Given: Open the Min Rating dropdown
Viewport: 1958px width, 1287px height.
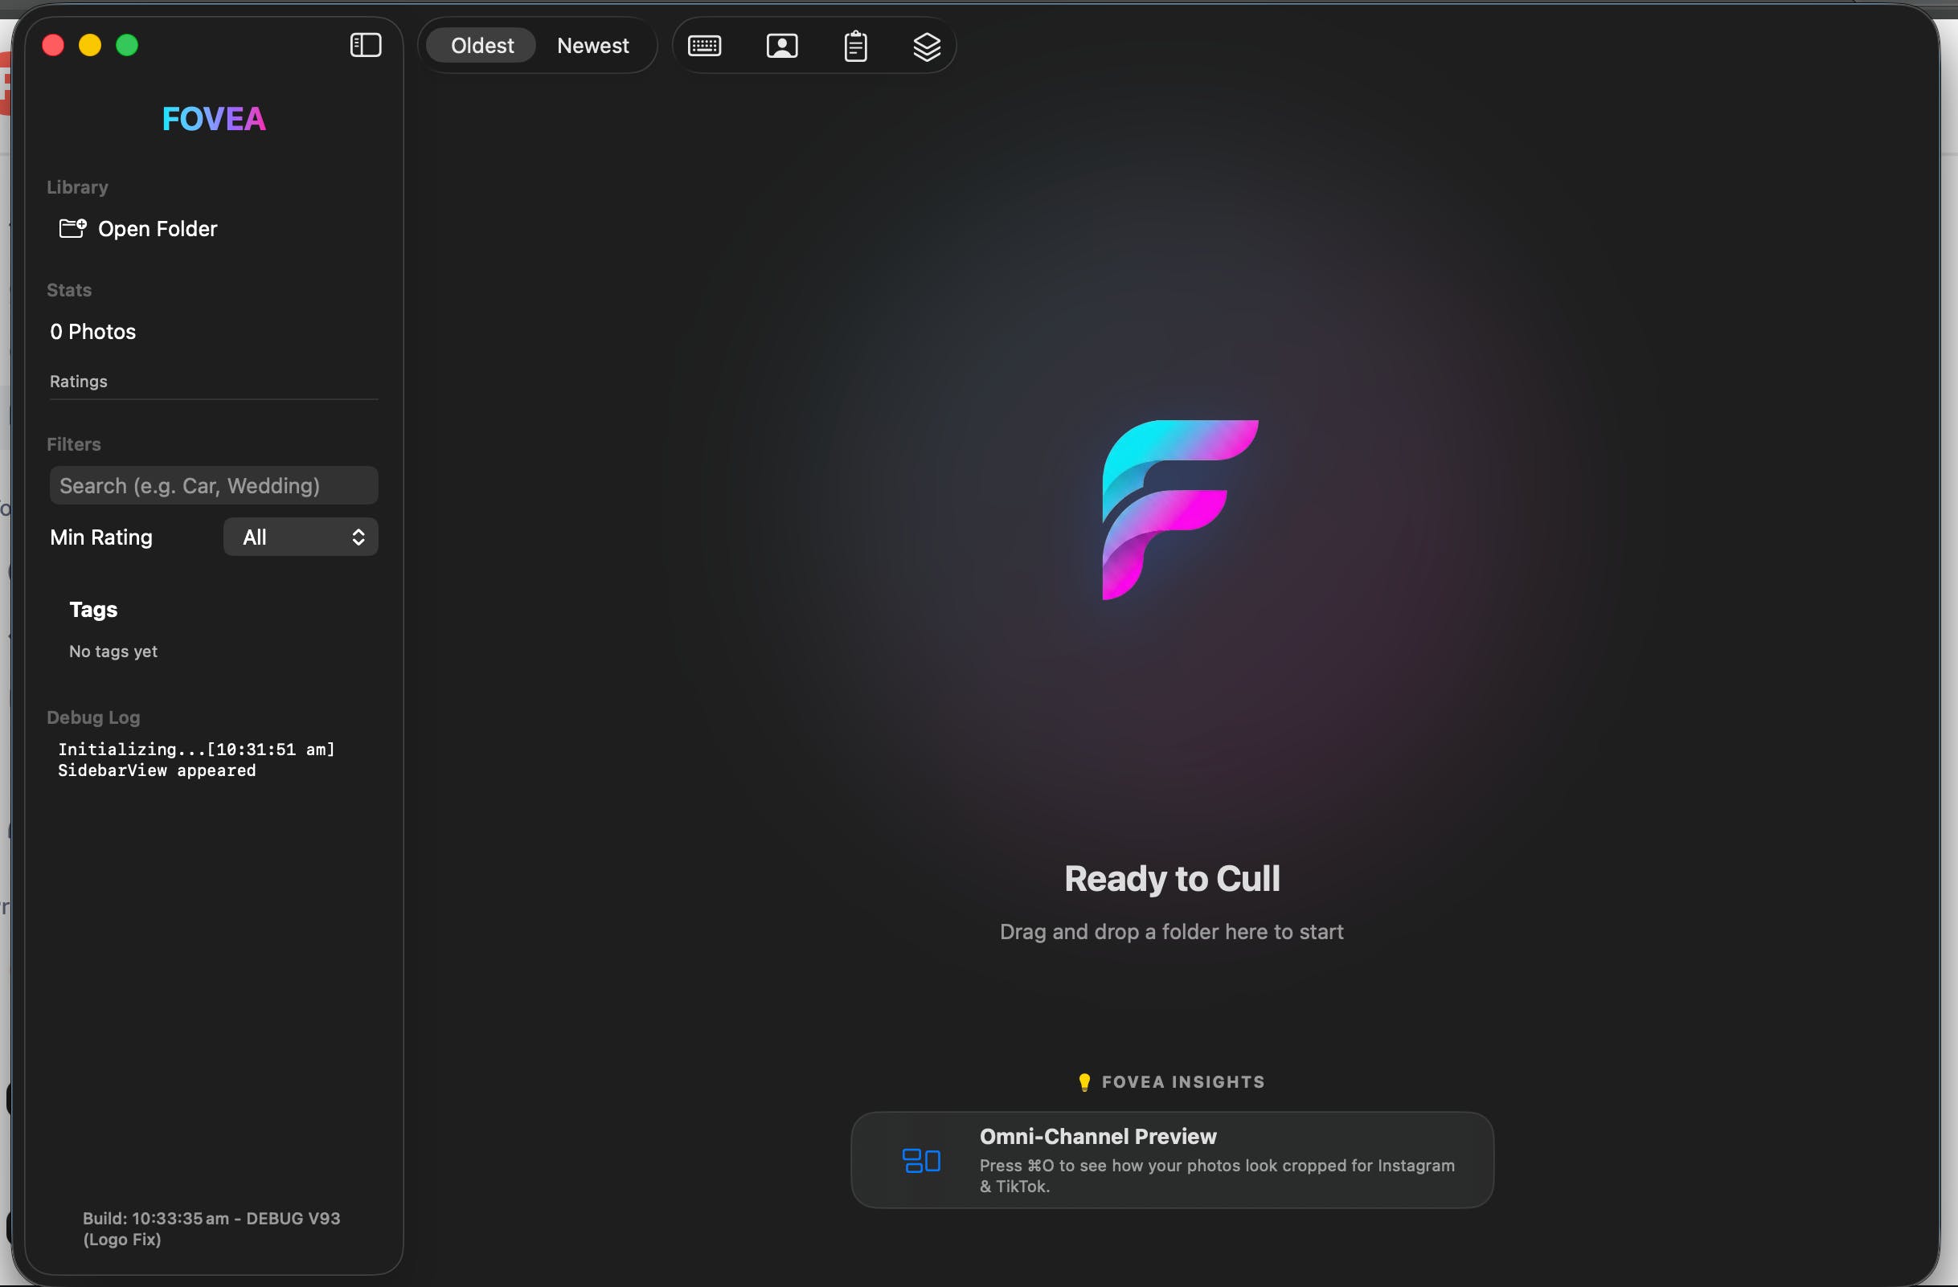Looking at the screenshot, I should 301,537.
